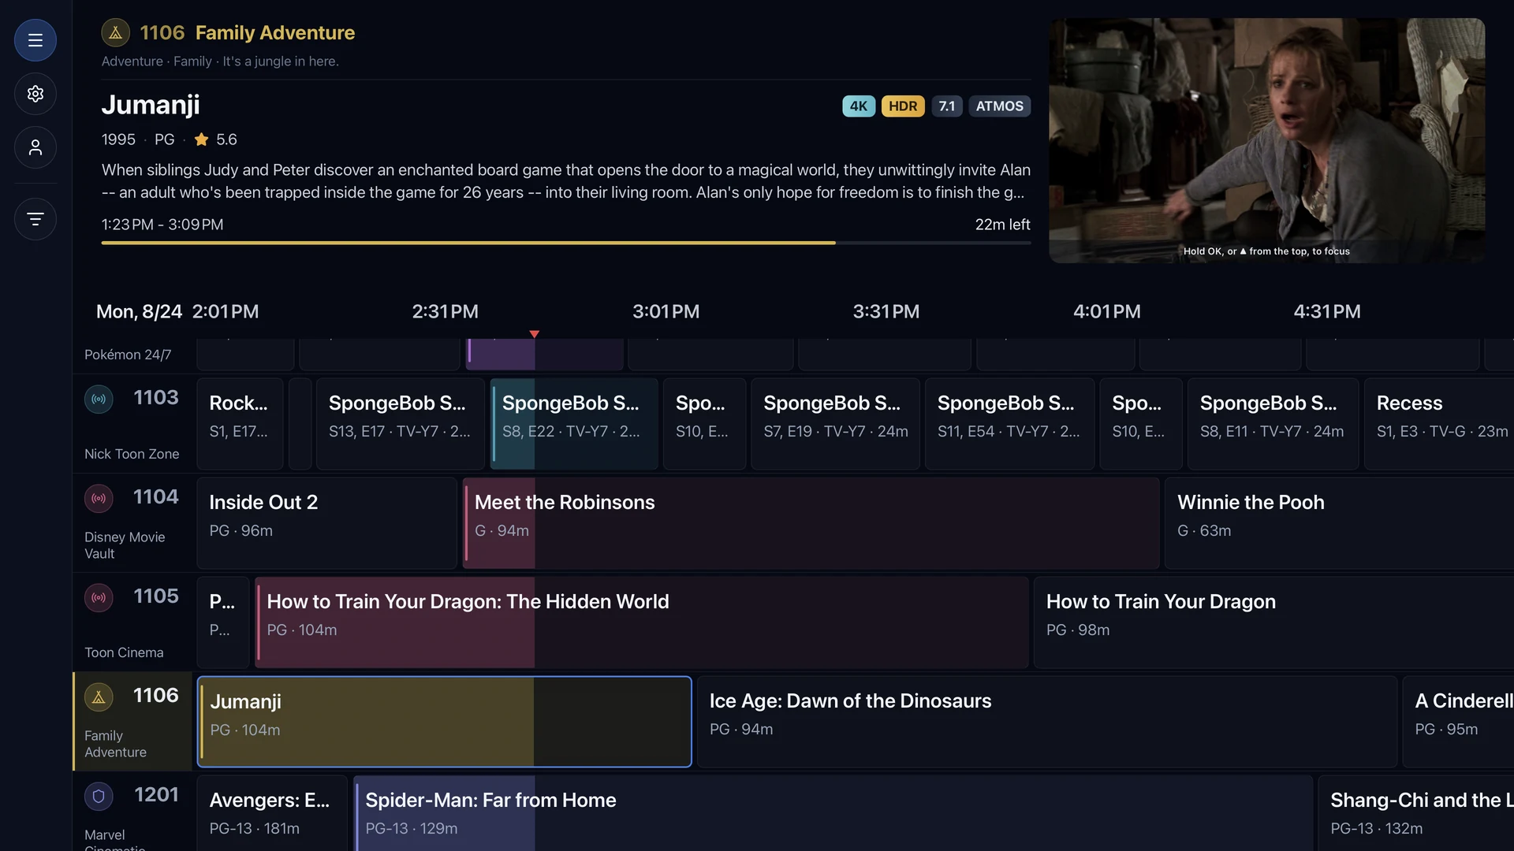Select Ice Age: Dawn of the Dinosaurs
This screenshot has width=1514, height=851.
(1047, 722)
